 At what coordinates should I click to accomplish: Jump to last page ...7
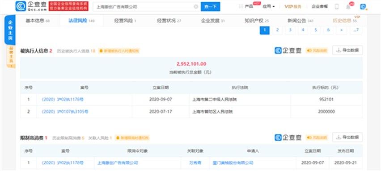click(x=356, y=30)
